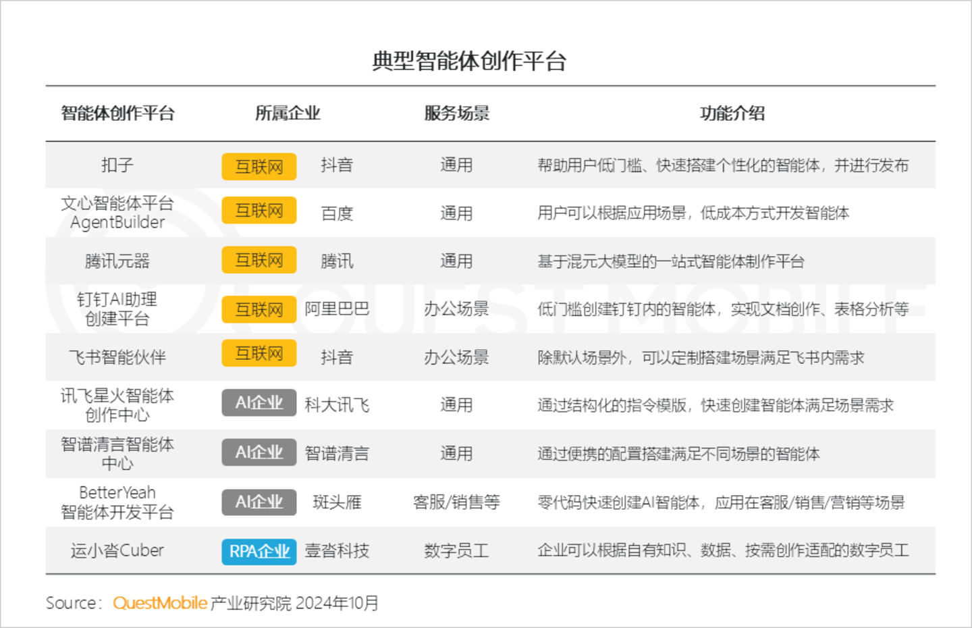Click the 壹沓科技 company name
Viewport: 972px width, 628px height.
click(337, 551)
